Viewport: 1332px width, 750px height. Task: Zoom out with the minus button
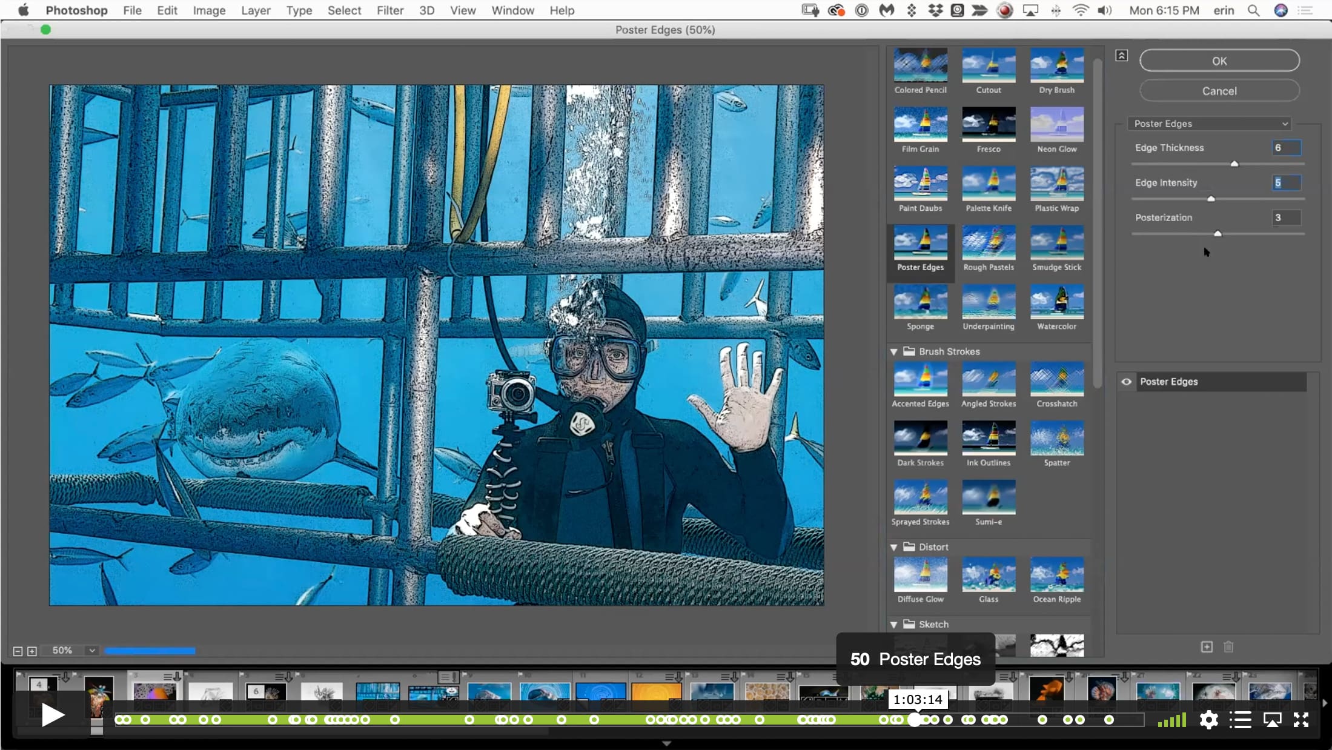18,651
